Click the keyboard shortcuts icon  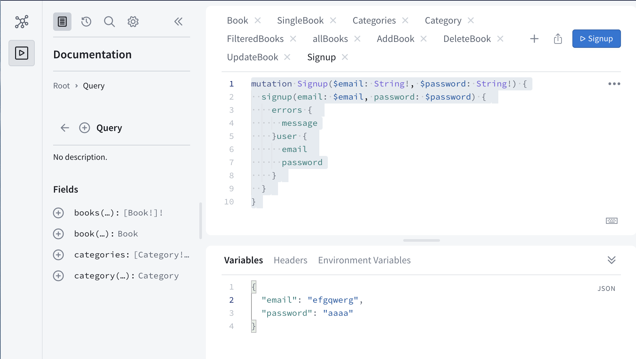tap(612, 221)
